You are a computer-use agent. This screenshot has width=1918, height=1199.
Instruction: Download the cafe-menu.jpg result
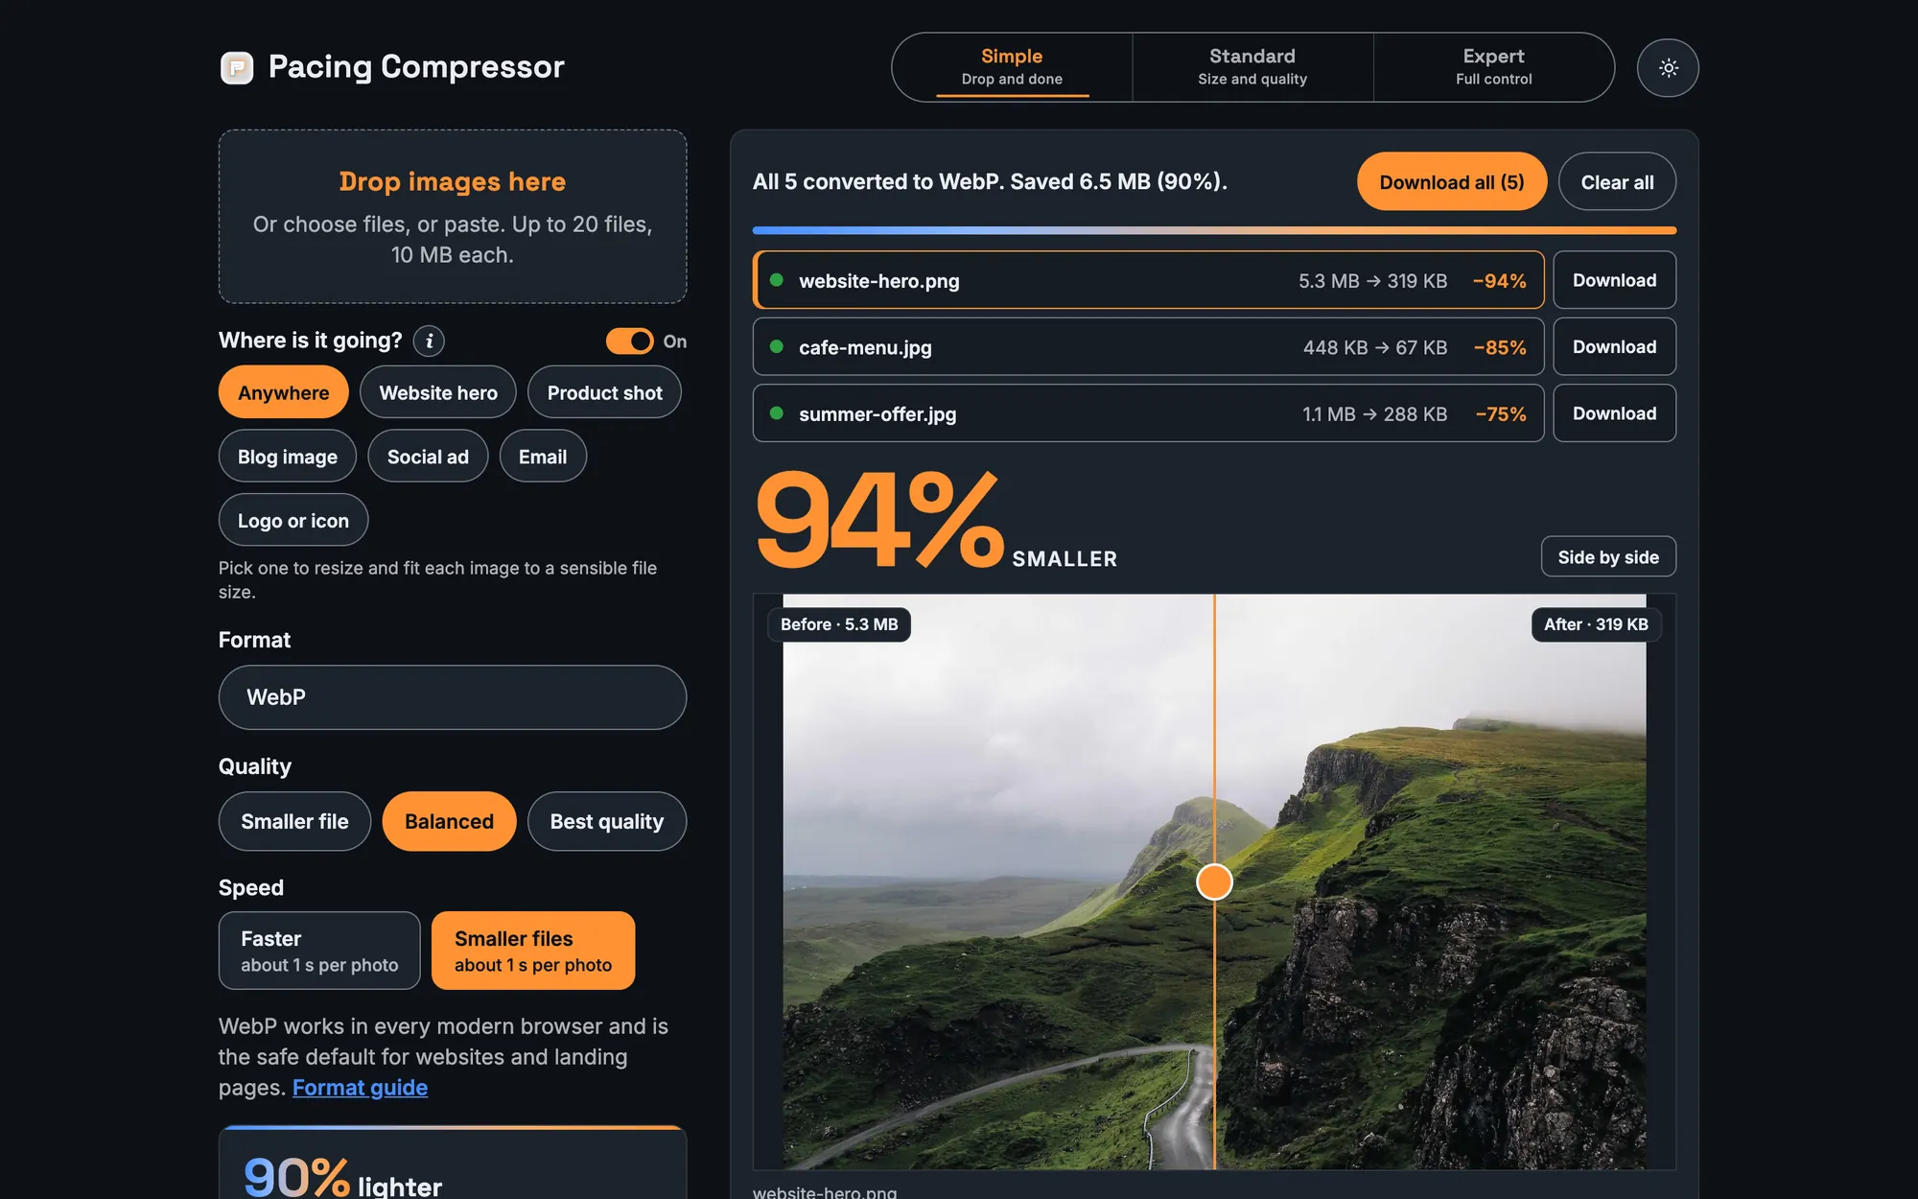click(x=1614, y=346)
